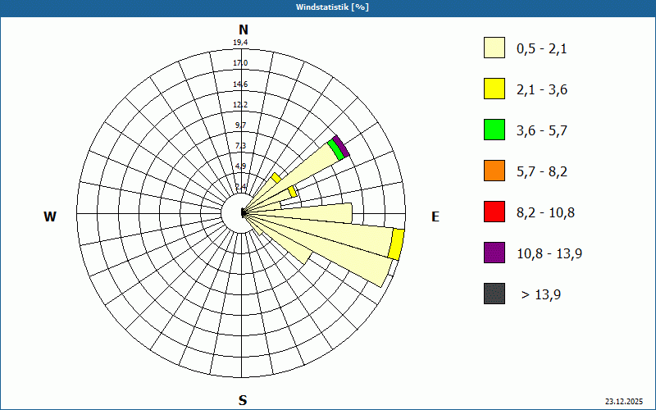The width and height of the screenshot is (656, 410).
Task: Click the red 8,2 - 10,8 legend swatch
Action: click(494, 212)
